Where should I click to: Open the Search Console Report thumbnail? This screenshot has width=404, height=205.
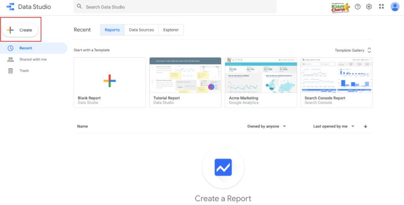pyautogui.click(x=337, y=75)
